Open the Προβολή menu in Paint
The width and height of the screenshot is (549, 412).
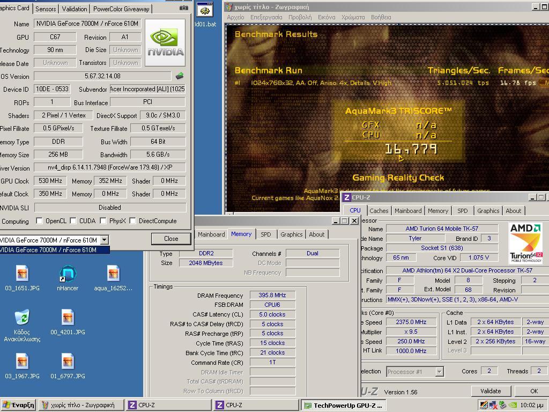coord(300,17)
